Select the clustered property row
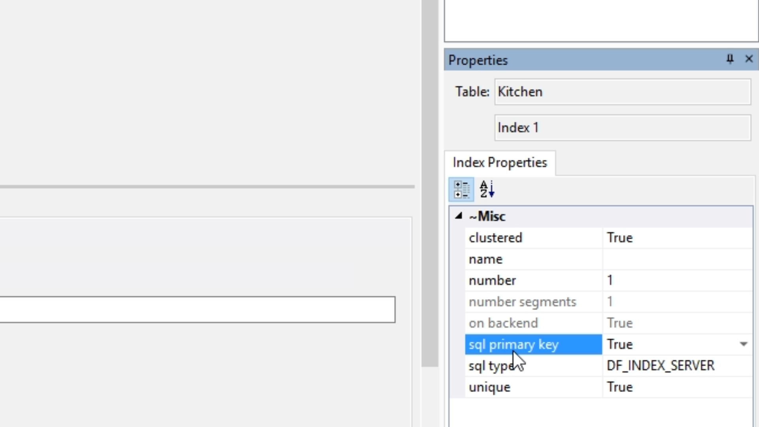The width and height of the screenshot is (759, 427). coord(495,238)
